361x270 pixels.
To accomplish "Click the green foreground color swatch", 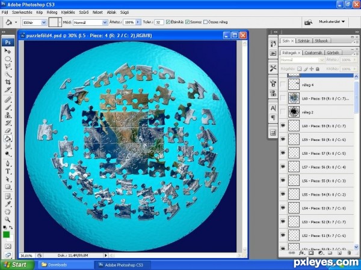I will pos(6,235).
